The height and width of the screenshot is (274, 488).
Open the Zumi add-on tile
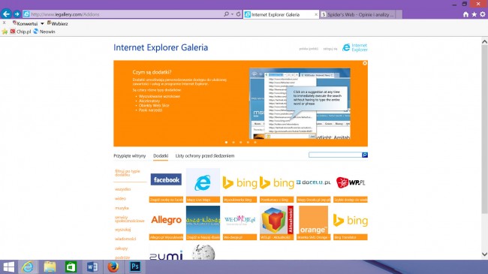click(x=166, y=251)
